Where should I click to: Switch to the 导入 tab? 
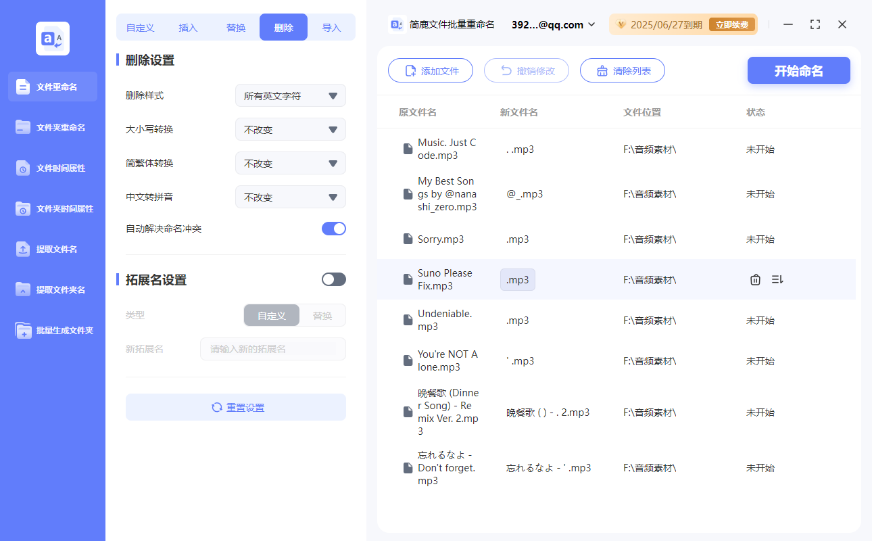(332, 27)
